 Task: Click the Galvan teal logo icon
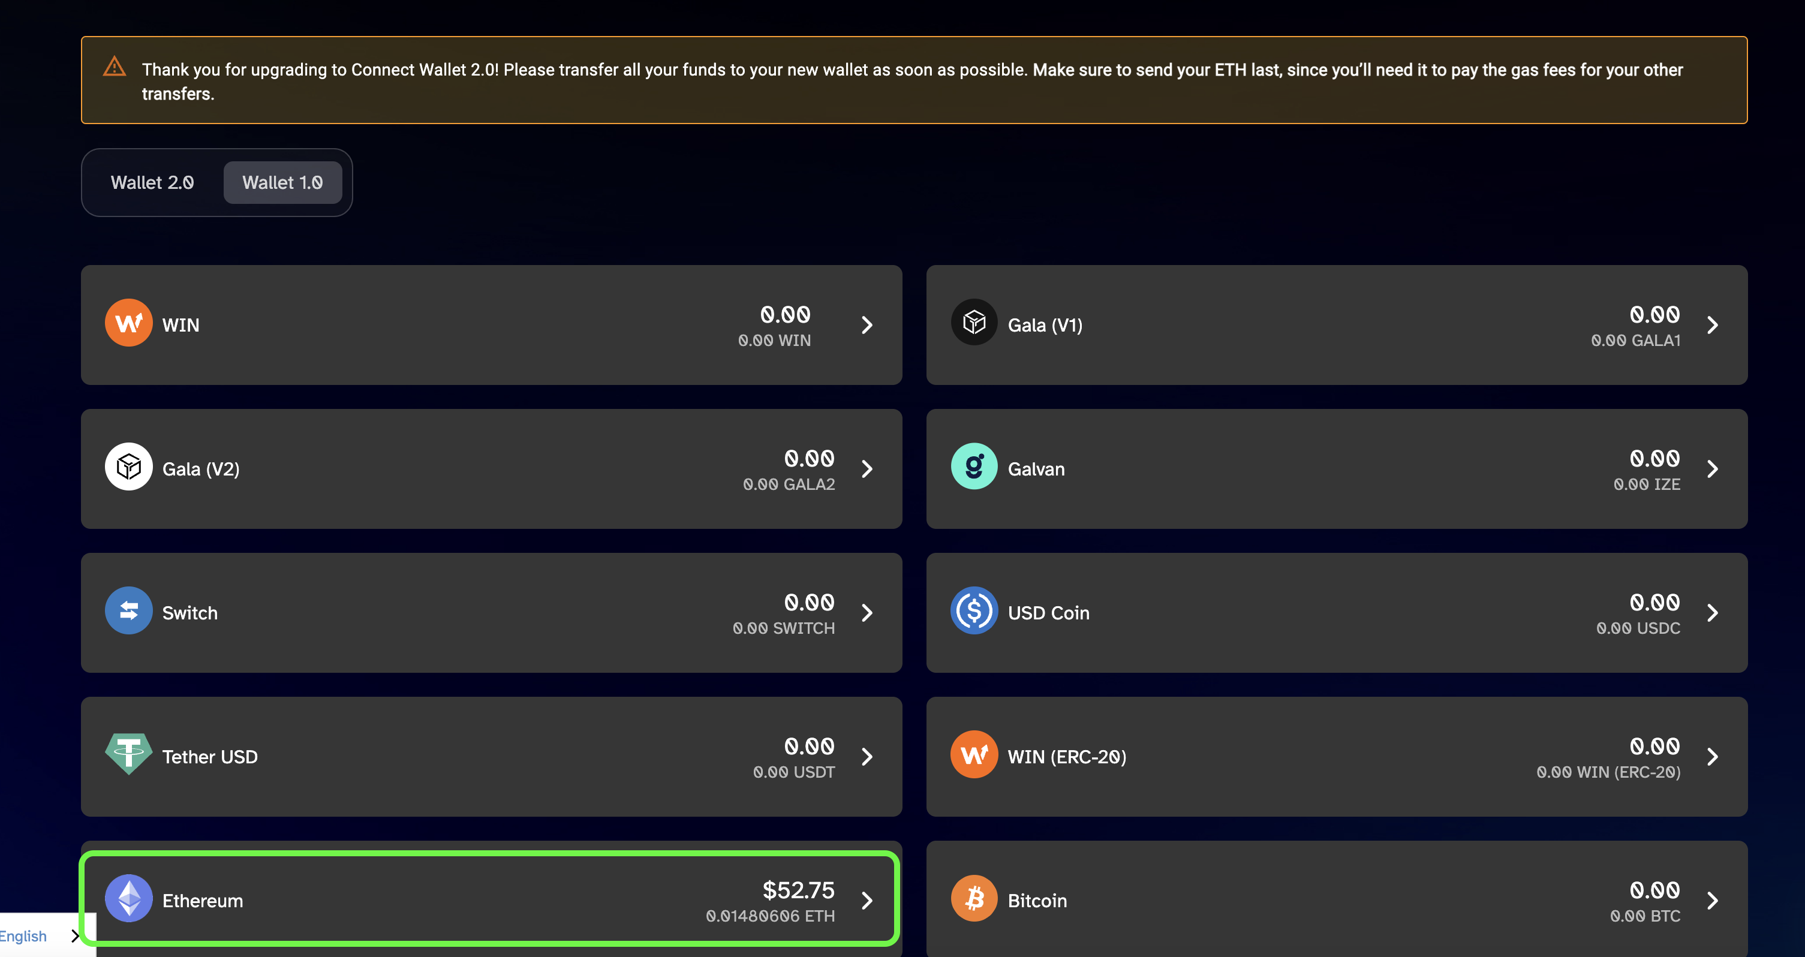pos(974,467)
